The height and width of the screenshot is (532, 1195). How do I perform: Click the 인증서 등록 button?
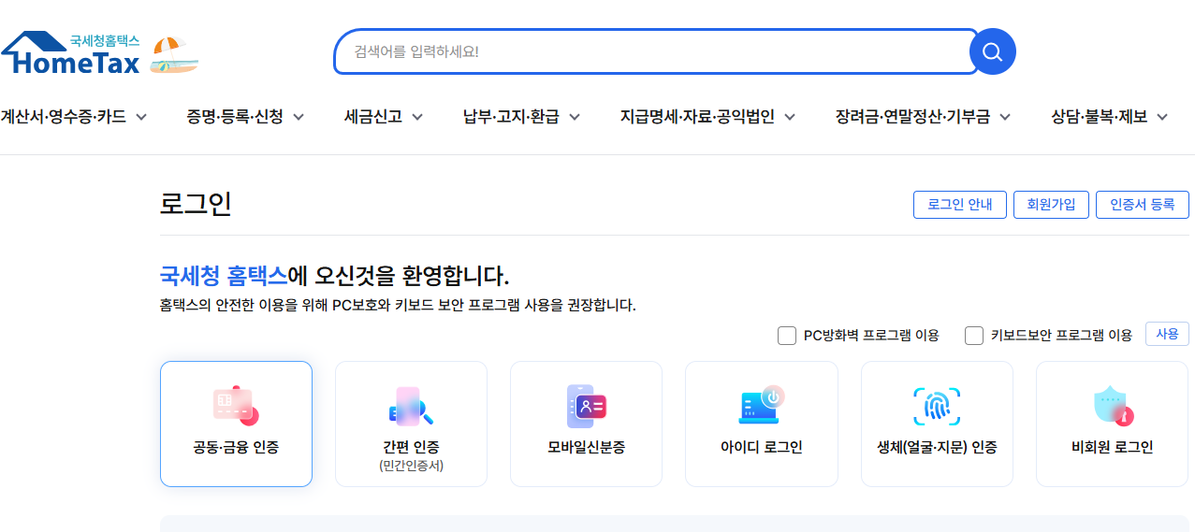pos(1143,205)
